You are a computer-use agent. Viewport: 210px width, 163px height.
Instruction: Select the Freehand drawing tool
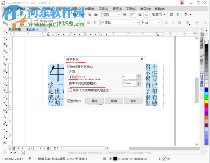[5, 58]
